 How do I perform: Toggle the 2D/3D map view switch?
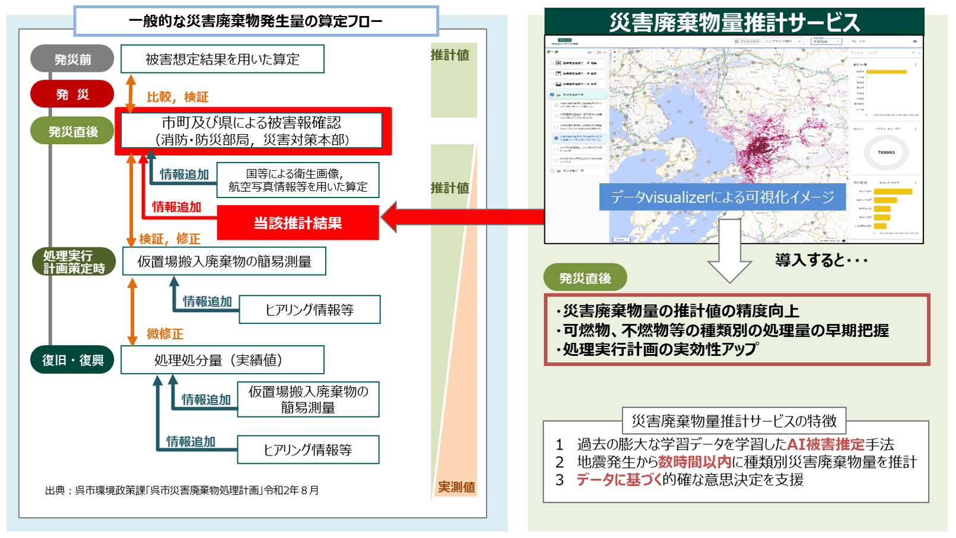pos(597,52)
